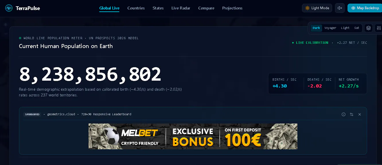Open the Compare tab
Viewport: 382px width, 165px height.
[x=206, y=8]
